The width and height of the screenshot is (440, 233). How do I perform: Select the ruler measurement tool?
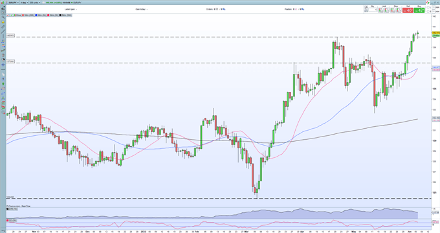(x=3, y=27)
